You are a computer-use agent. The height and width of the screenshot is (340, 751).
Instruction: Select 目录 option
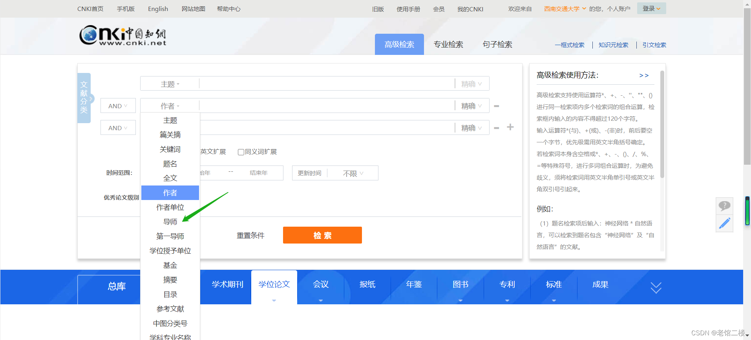pos(170,295)
